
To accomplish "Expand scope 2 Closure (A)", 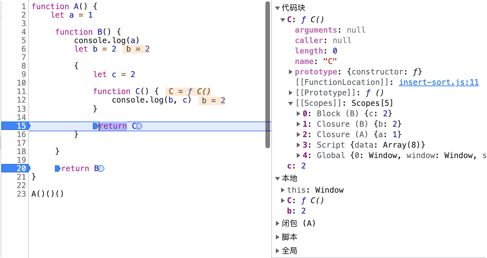I will pyautogui.click(x=298, y=135).
